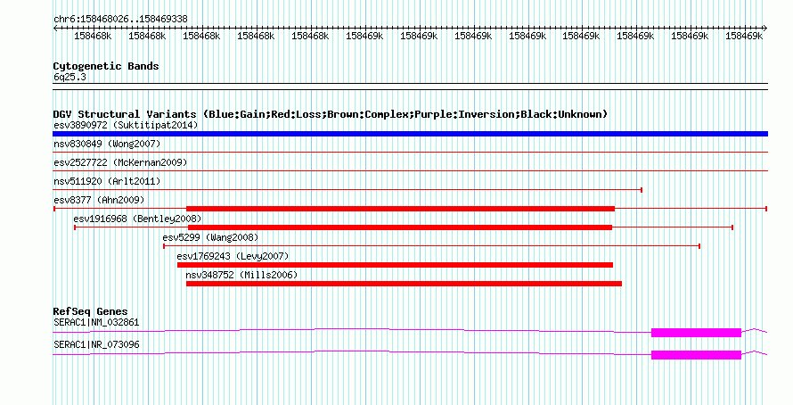This screenshot has width=793, height=405.
Task: Select the SERAC1 NM_032861 magenta exon block
Action: click(697, 333)
